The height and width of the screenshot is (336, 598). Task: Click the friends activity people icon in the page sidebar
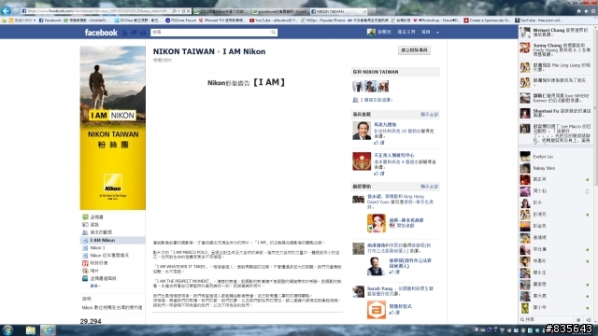coord(85,232)
